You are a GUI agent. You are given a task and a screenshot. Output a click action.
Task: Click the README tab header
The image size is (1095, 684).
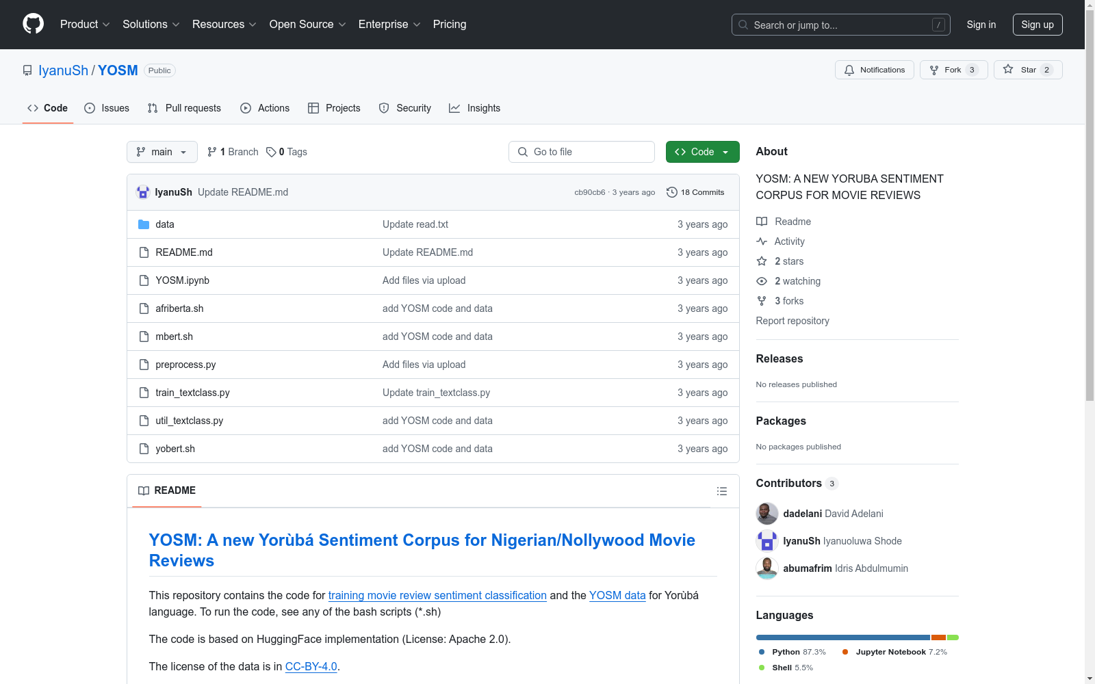[167, 490]
